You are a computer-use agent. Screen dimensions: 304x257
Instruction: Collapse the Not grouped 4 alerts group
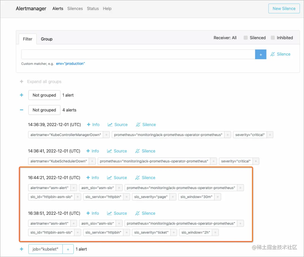coord(21,110)
